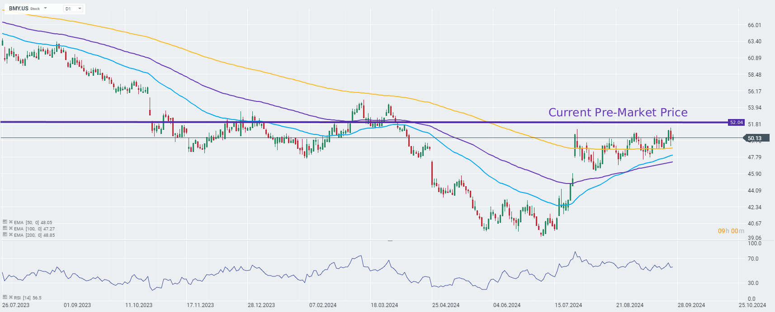
Task: Click the 40.67 price axis label
Action: pos(754,224)
